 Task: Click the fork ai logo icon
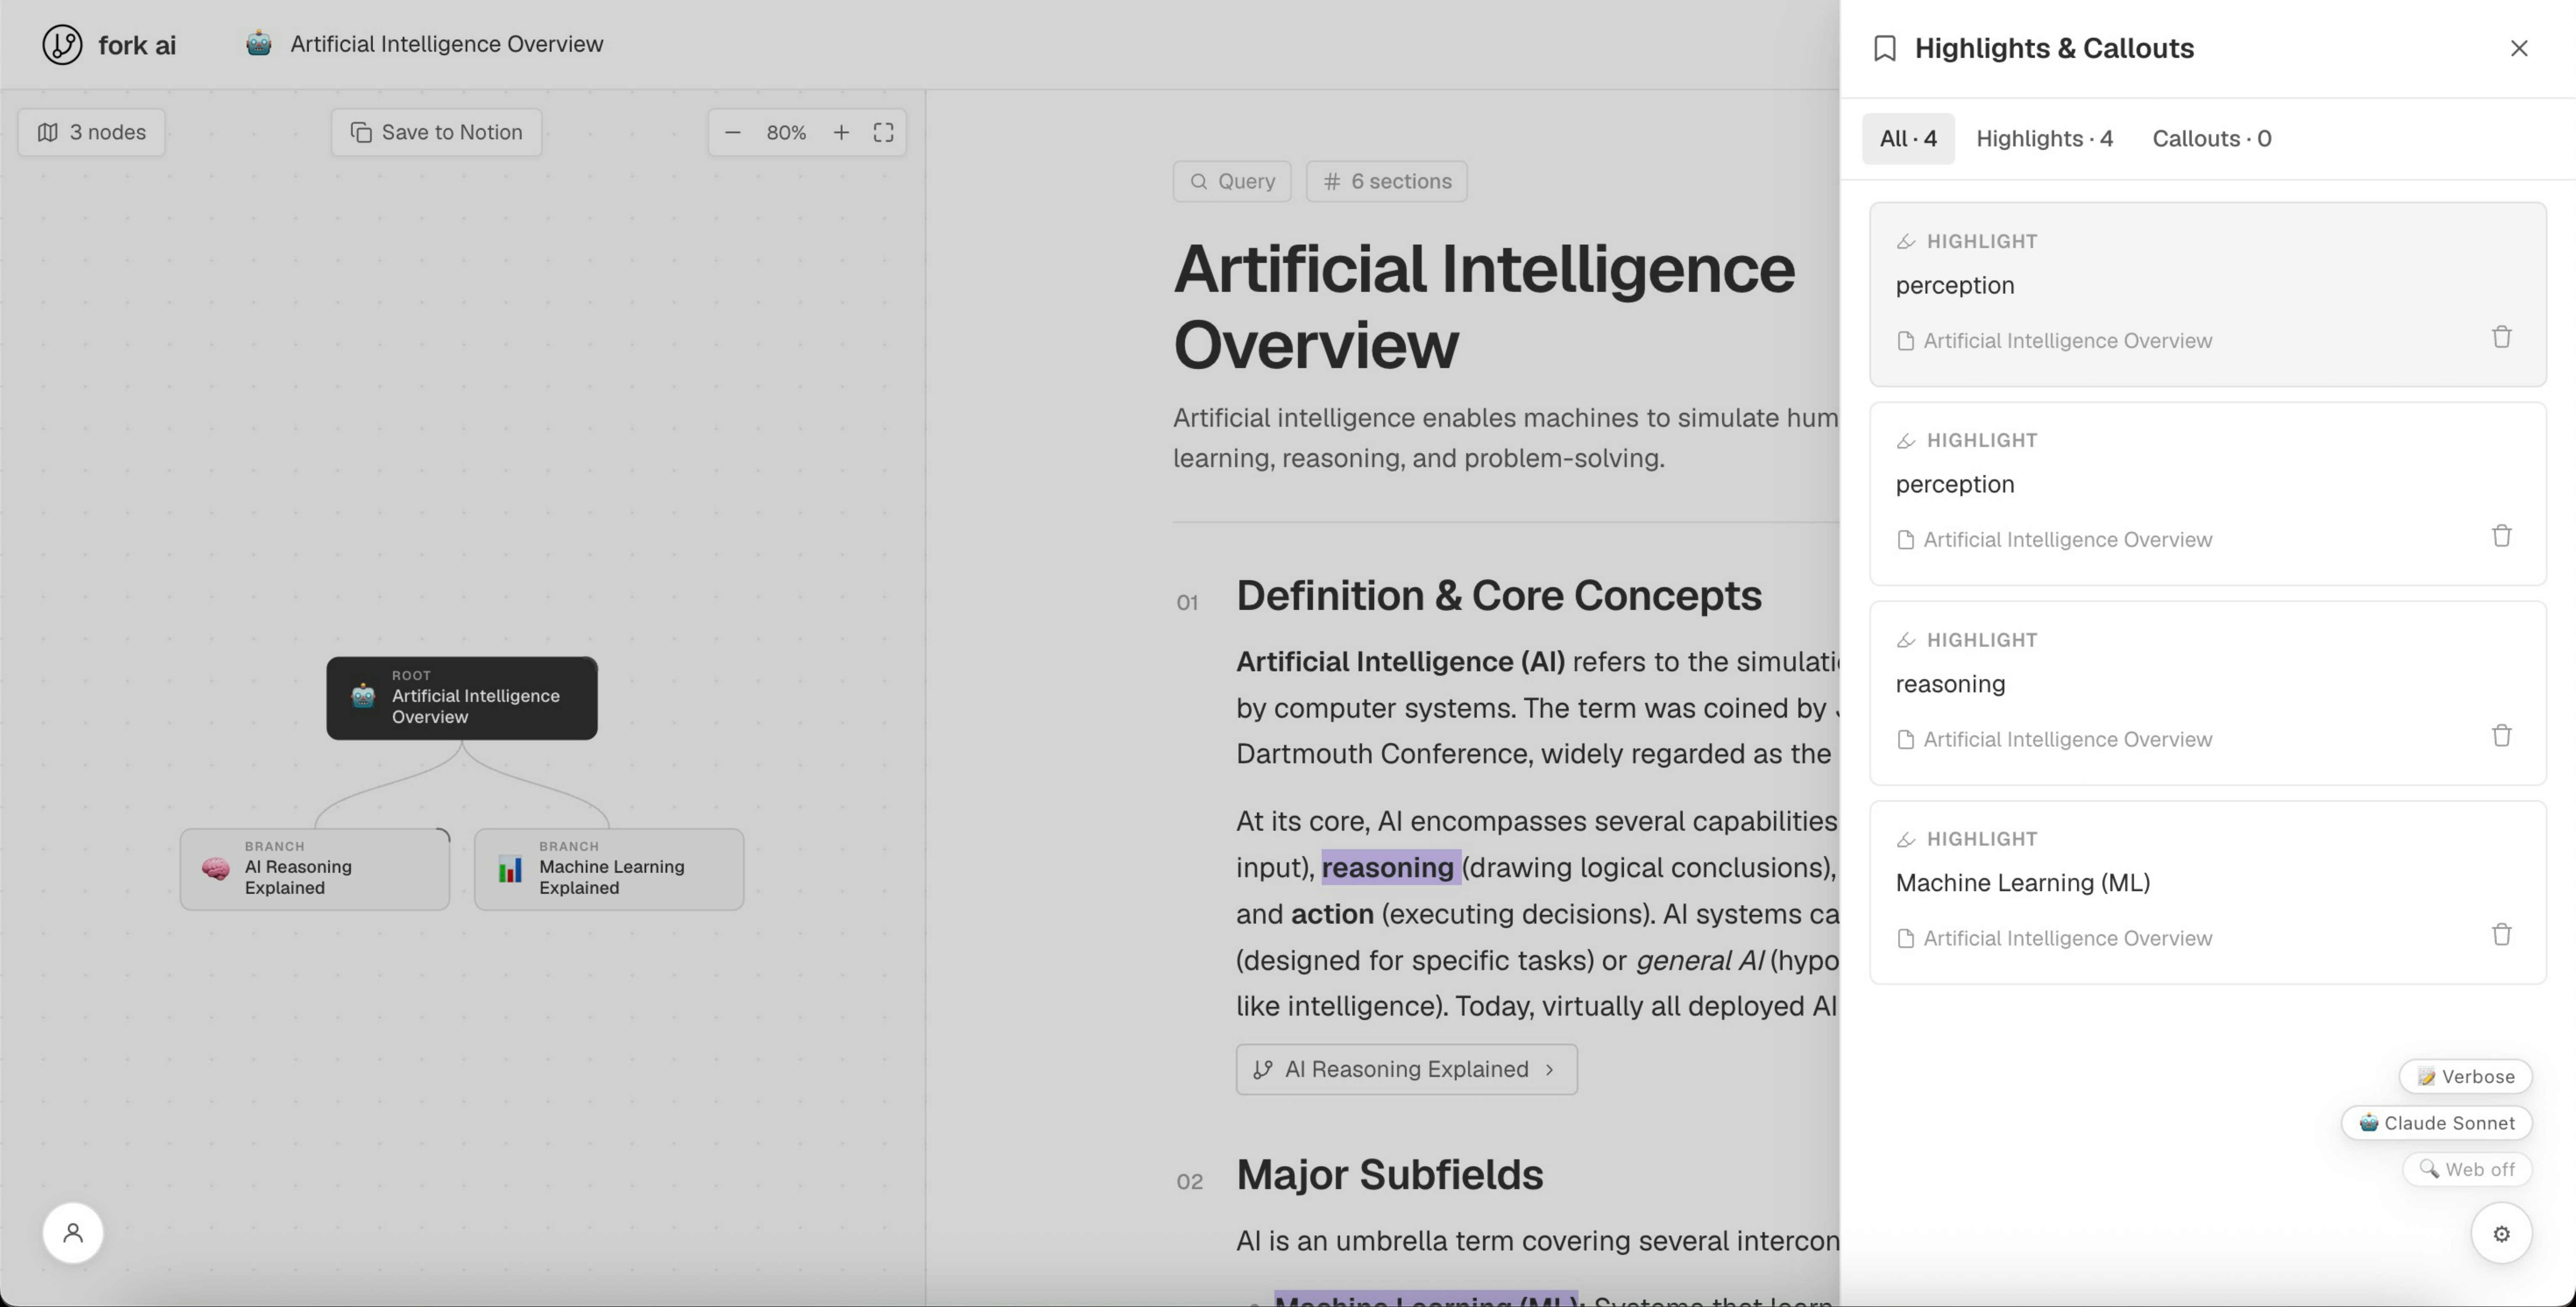[x=62, y=45]
